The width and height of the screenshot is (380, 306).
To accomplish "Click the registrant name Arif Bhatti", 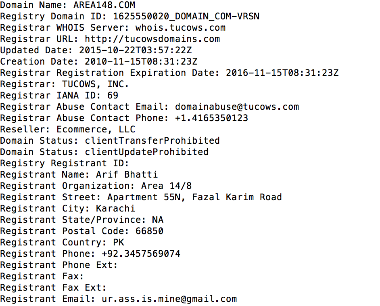I will (127, 174).
